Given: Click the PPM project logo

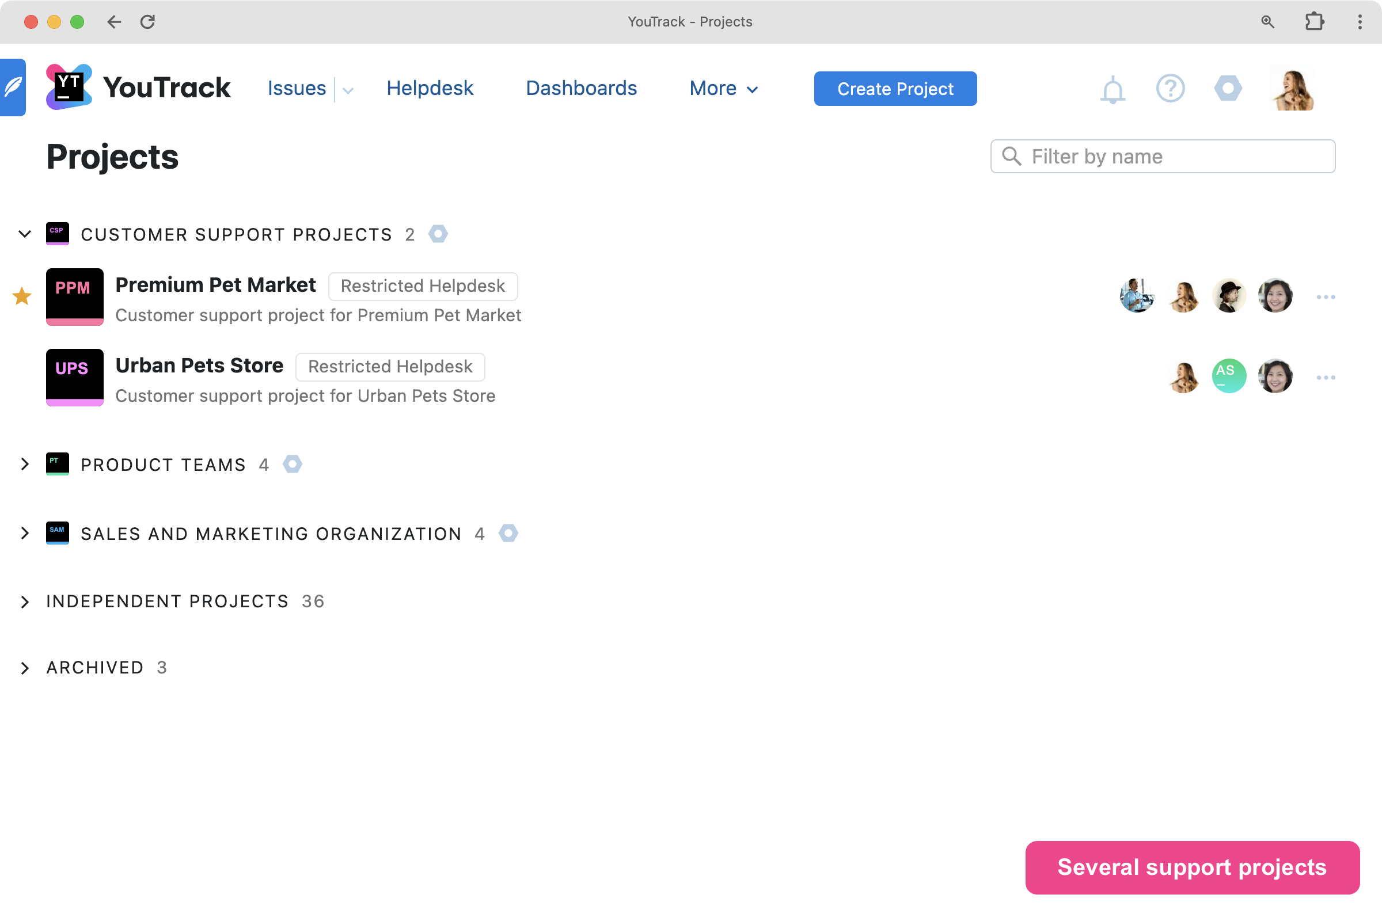Looking at the screenshot, I should point(75,296).
